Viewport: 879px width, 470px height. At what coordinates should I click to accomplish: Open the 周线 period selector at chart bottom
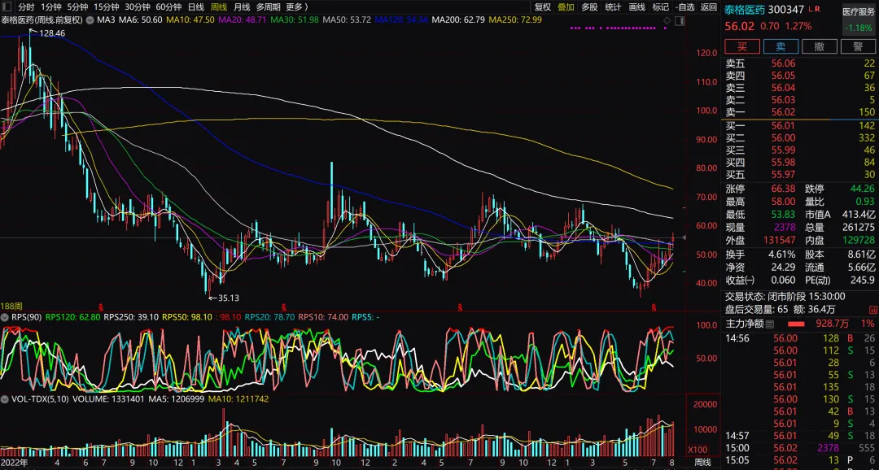click(702, 463)
